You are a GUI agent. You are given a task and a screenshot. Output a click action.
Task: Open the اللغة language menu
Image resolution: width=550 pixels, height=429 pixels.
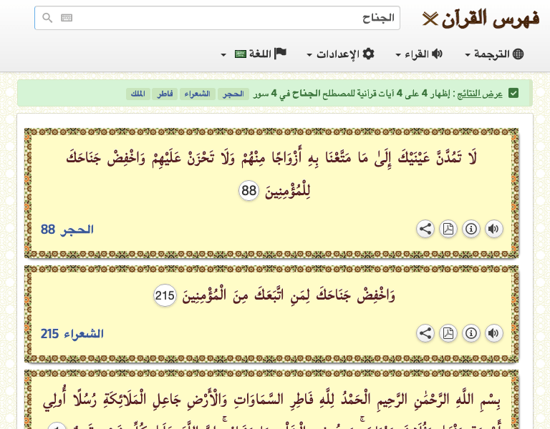[x=254, y=54]
